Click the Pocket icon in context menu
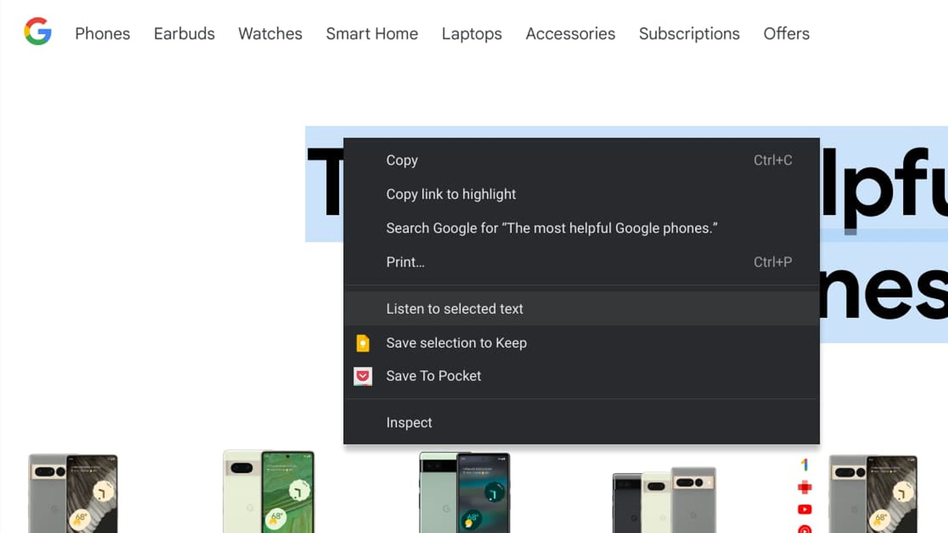Viewport: 948px width, 533px height. point(363,376)
